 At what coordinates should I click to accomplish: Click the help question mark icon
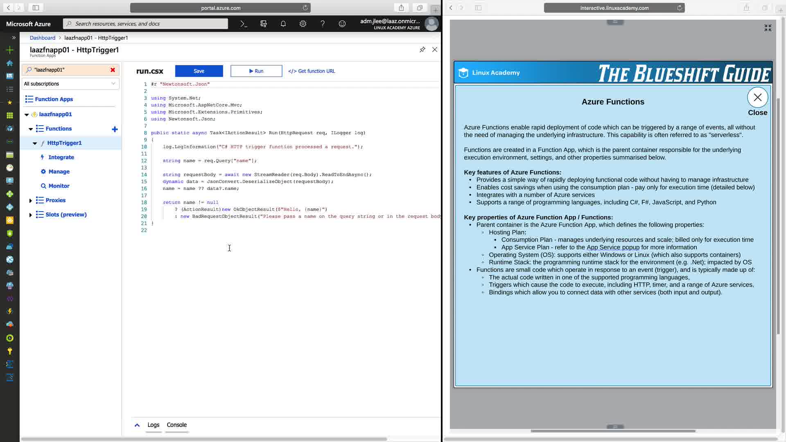(323, 24)
